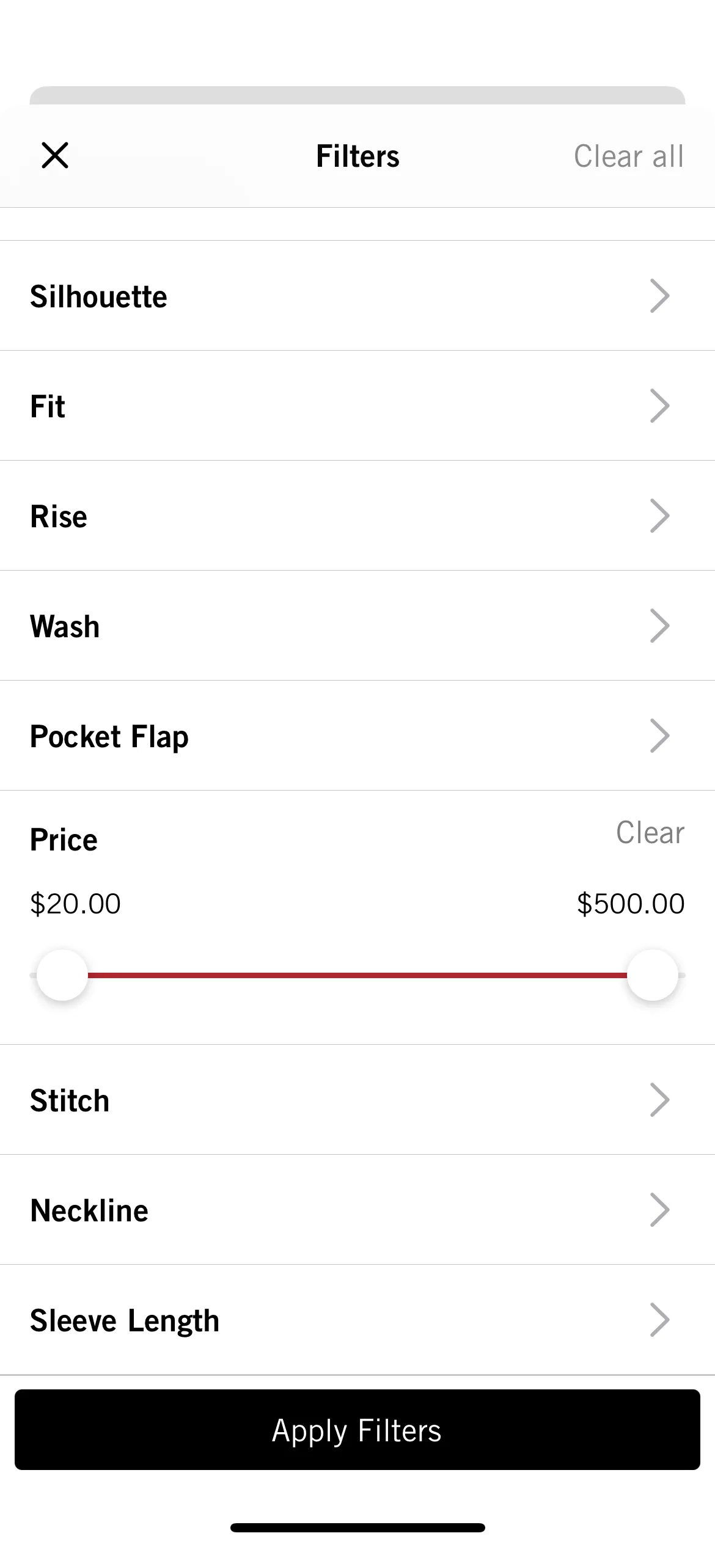
Task: Close the Filters panel with X icon
Action: click(x=55, y=155)
